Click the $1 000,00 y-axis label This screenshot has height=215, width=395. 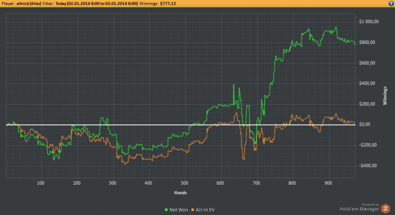[x=369, y=21]
